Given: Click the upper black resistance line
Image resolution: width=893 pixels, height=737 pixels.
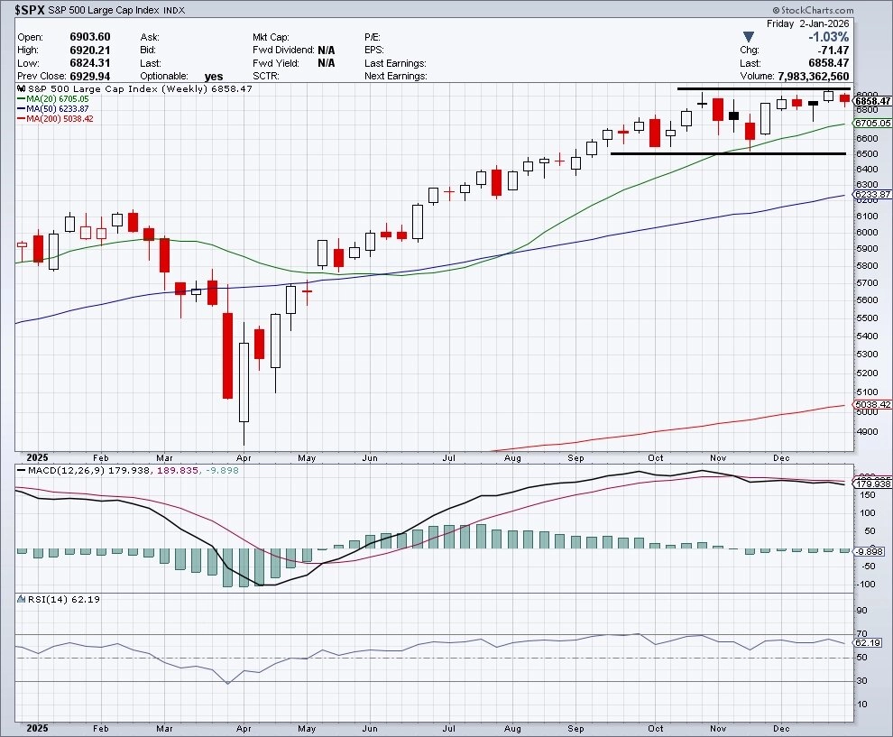Looking at the screenshot, I should (764, 88).
